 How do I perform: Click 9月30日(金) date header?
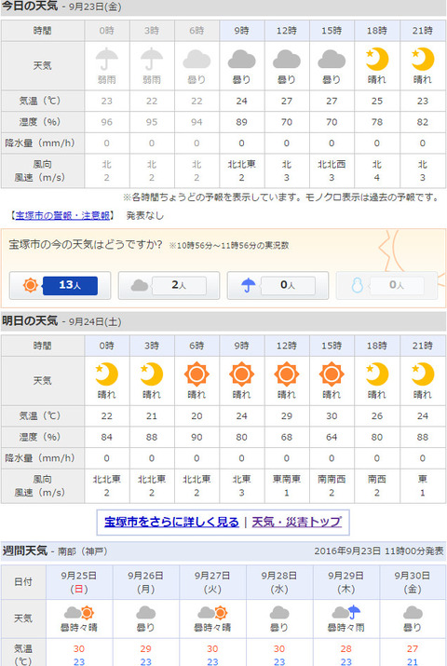tap(413, 582)
